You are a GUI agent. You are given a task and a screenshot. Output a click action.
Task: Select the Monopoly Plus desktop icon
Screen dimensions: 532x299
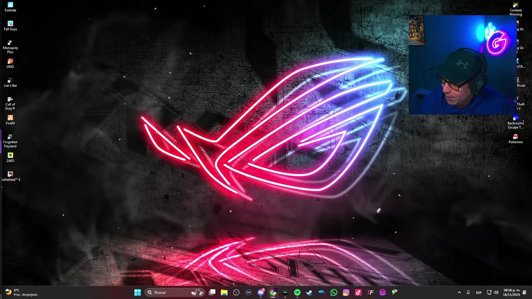10,47
